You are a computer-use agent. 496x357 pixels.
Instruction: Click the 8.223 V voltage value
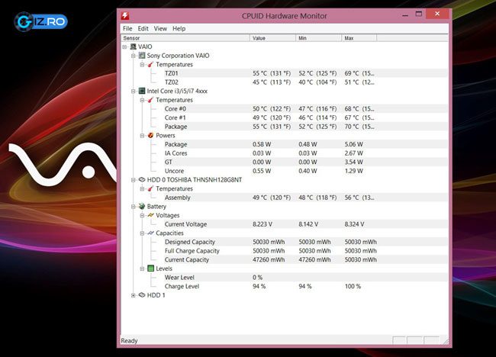(262, 224)
